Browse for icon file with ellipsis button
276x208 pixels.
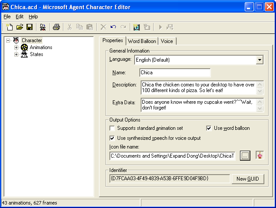[x=245, y=155]
